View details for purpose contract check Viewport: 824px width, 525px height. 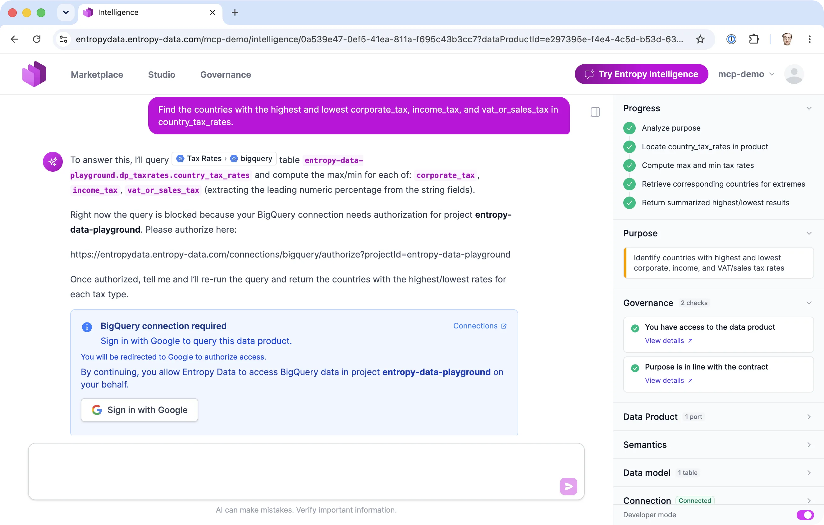(x=669, y=380)
